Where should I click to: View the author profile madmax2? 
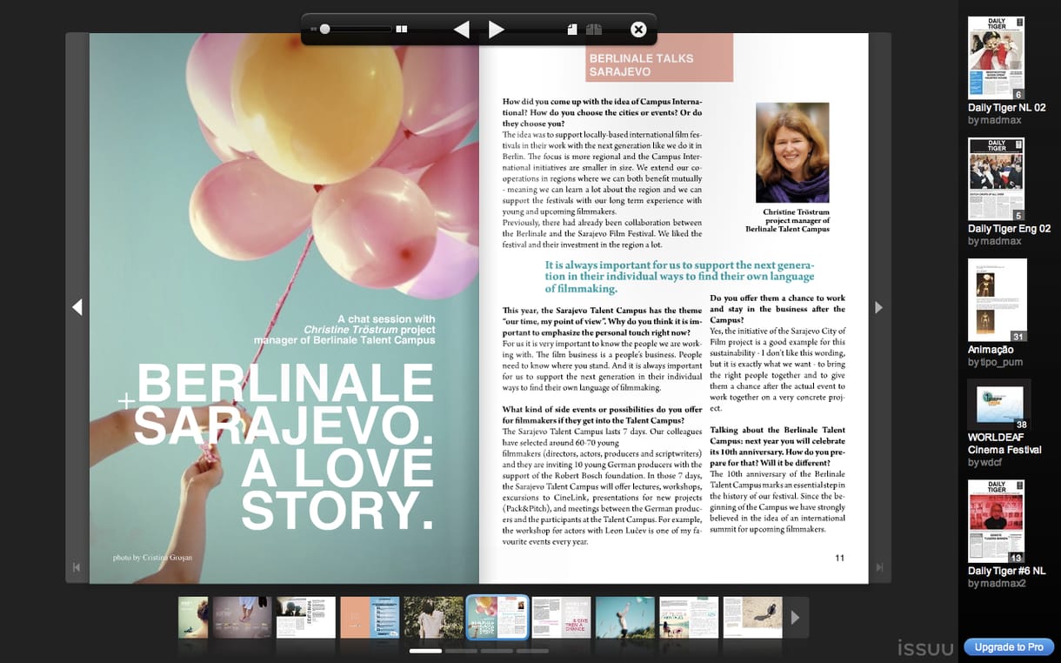click(x=1004, y=583)
